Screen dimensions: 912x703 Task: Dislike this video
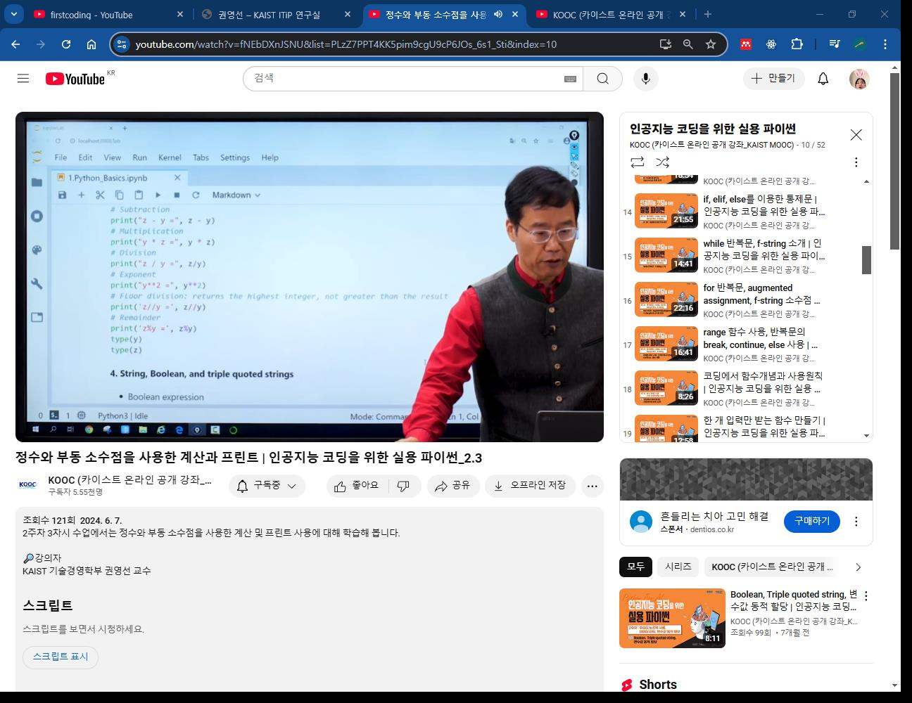click(403, 486)
